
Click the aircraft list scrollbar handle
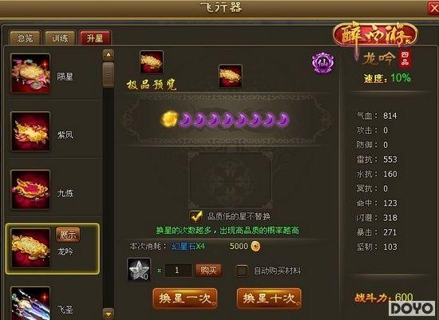pos(109,74)
